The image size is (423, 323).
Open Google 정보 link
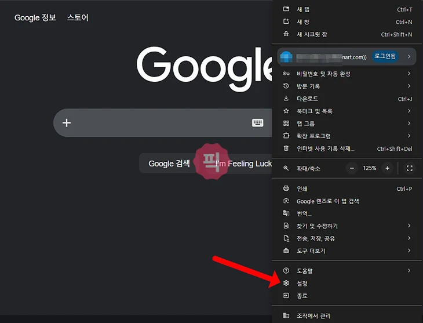coord(35,18)
